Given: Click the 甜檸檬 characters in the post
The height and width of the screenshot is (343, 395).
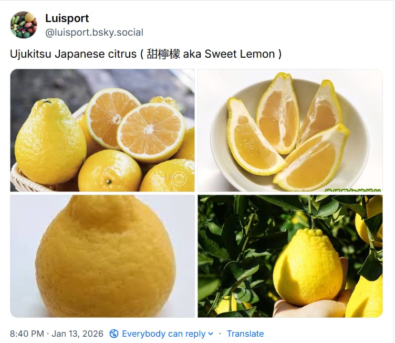Looking at the screenshot, I should tap(163, 54).
